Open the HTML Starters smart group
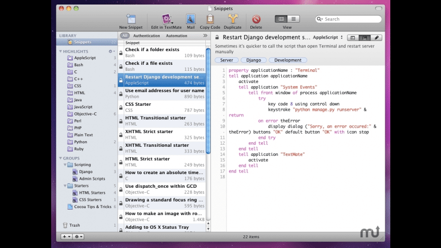This screenshot has width=441, height=248. coord(92,193)
